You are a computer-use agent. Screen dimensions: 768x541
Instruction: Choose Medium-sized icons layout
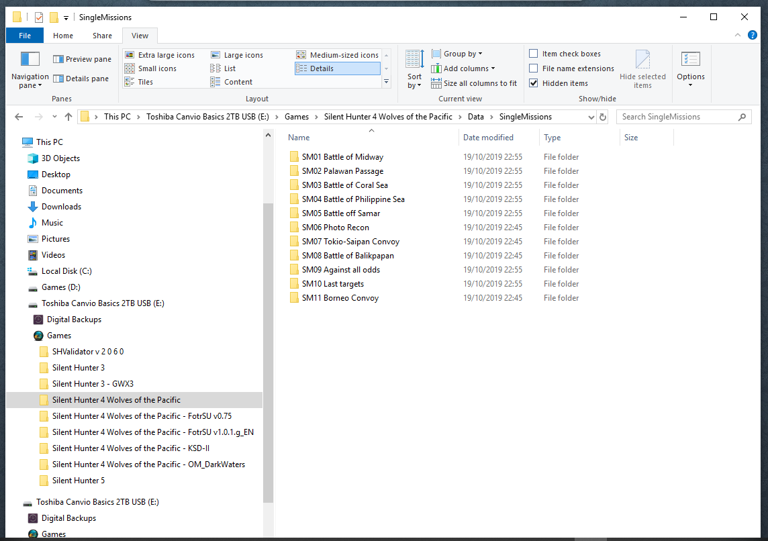(338, 55)
